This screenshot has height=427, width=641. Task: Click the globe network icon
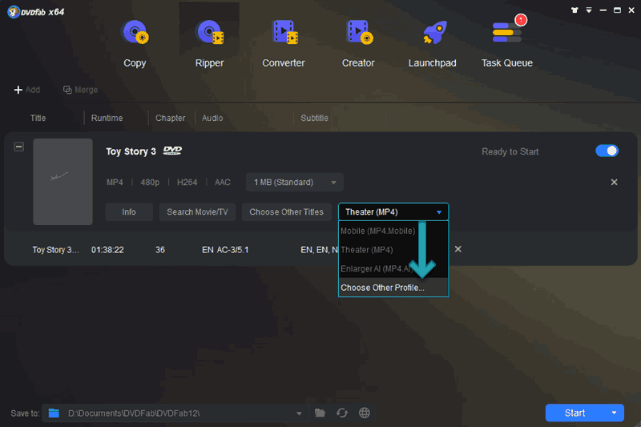coord(365,413)
